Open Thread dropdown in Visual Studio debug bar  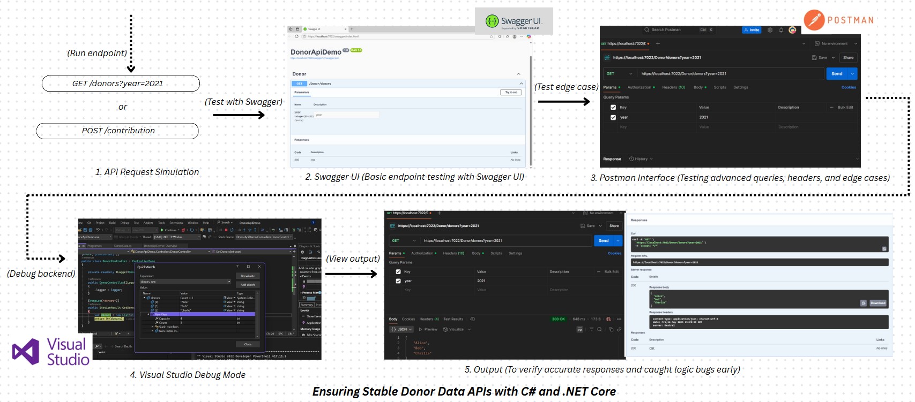point(176,237)
